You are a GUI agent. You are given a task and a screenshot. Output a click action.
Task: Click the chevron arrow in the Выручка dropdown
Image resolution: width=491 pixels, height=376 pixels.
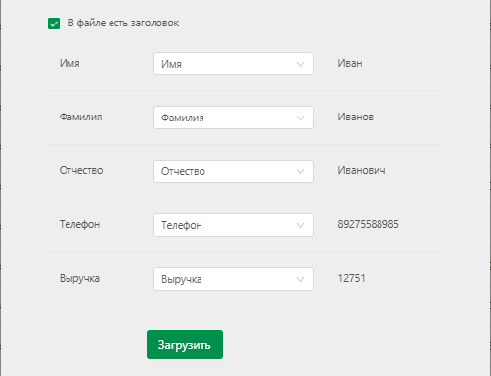coord(300,279)
